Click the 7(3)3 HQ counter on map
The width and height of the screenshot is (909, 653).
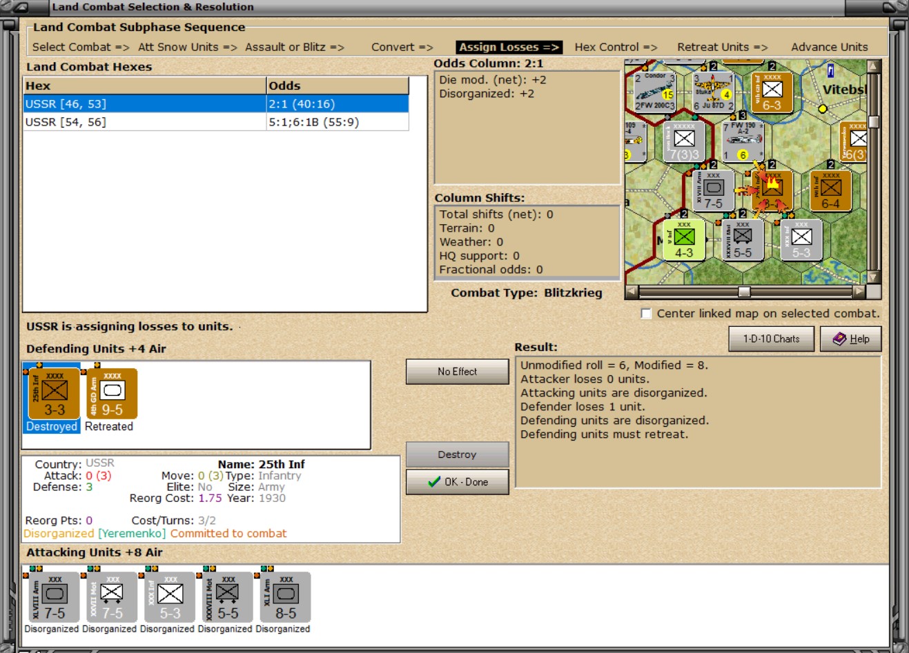[684, 141]
